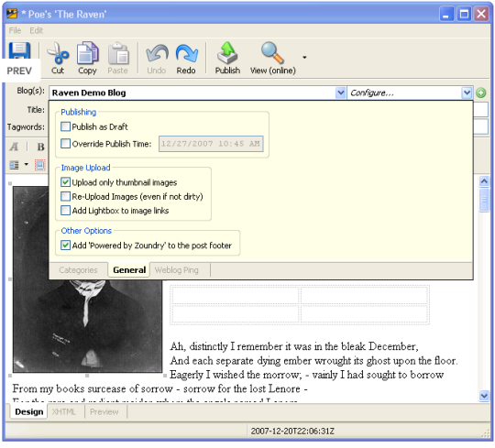Click the publish time date field
The width and height of the screenshot is (495, 448).
click(x=211, y=144)
